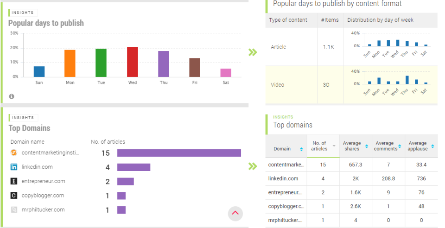Click the mrphiltucker.com favicon
Image resolution: width=445 pixels, height=228 pixels.
point(13,209)
